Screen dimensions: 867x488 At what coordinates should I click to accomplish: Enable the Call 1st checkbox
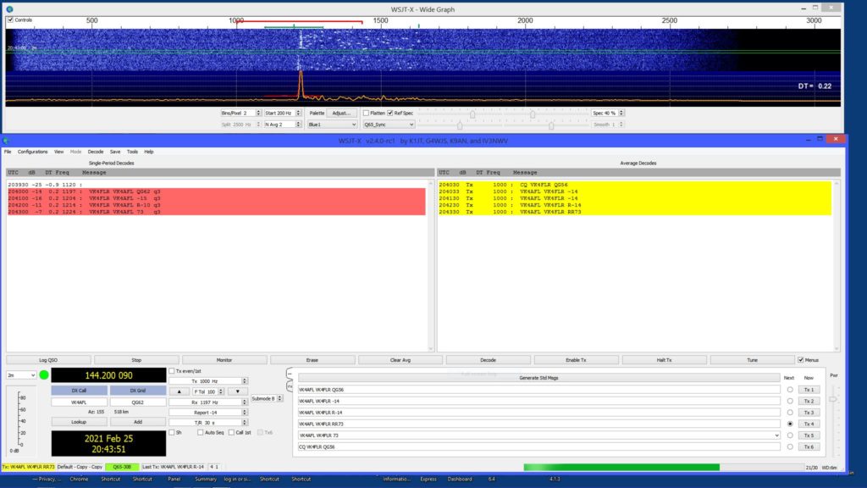232,432
